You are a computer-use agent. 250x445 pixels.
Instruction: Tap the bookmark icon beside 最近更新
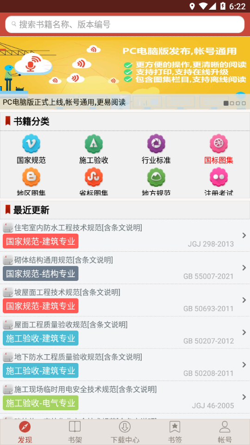[x=8, y=210]
